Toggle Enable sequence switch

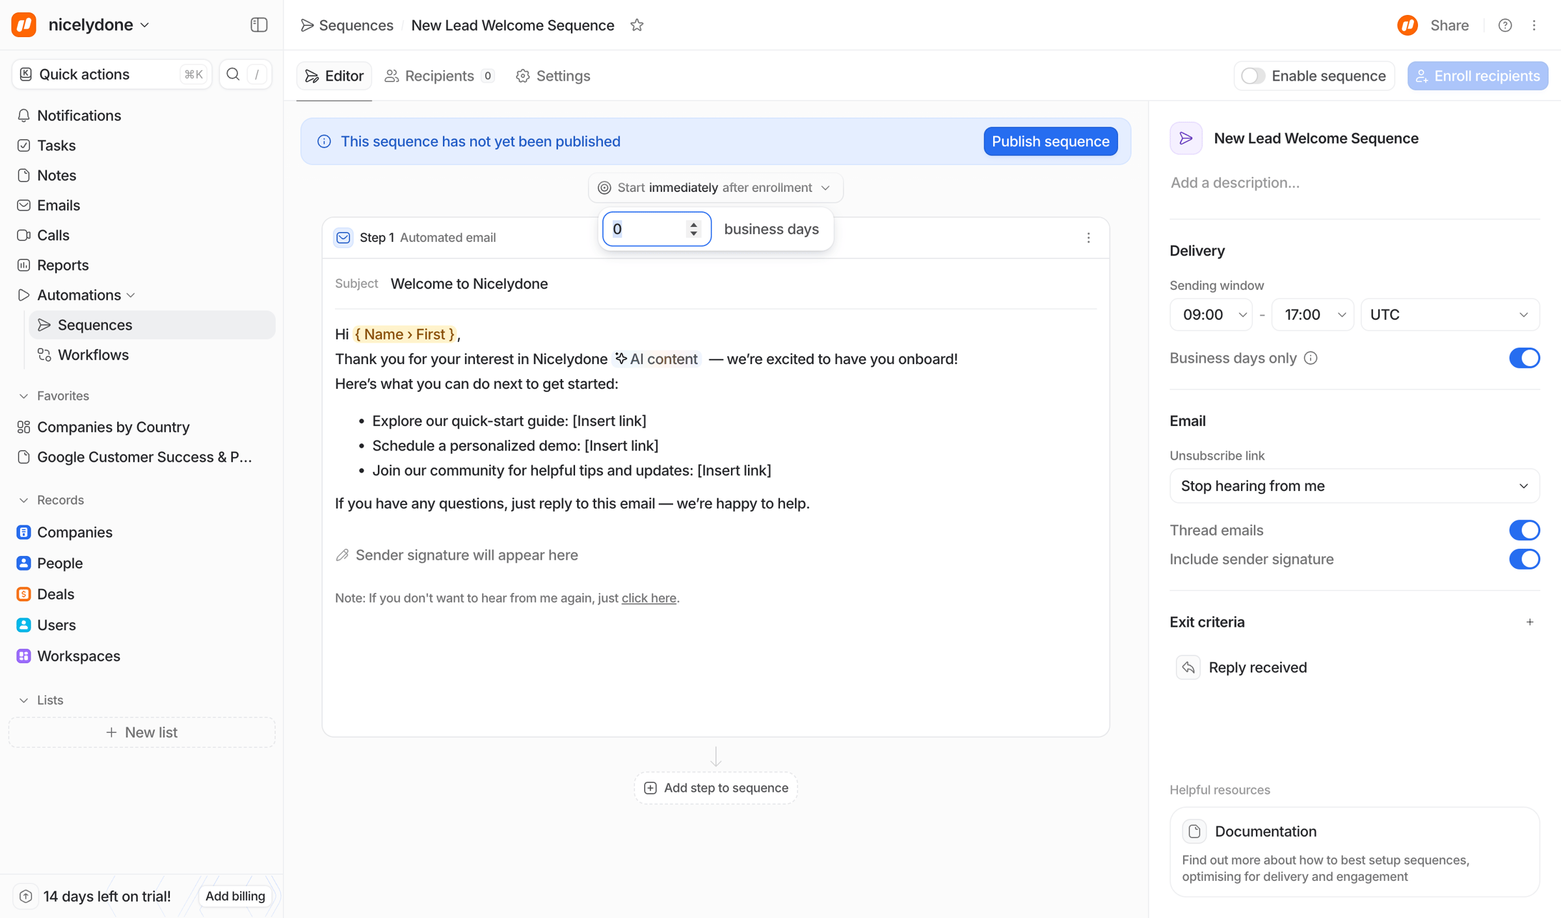tap(1253, 76)
